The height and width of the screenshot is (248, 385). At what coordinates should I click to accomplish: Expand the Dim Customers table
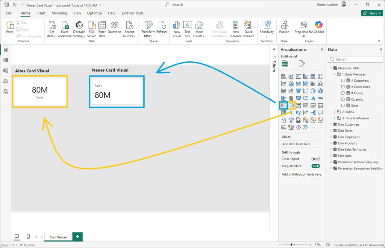330,125
